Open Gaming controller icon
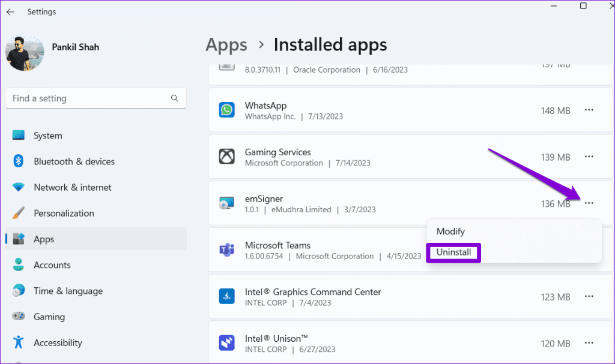This screenshot has width=615, height=364. point(19,316)
